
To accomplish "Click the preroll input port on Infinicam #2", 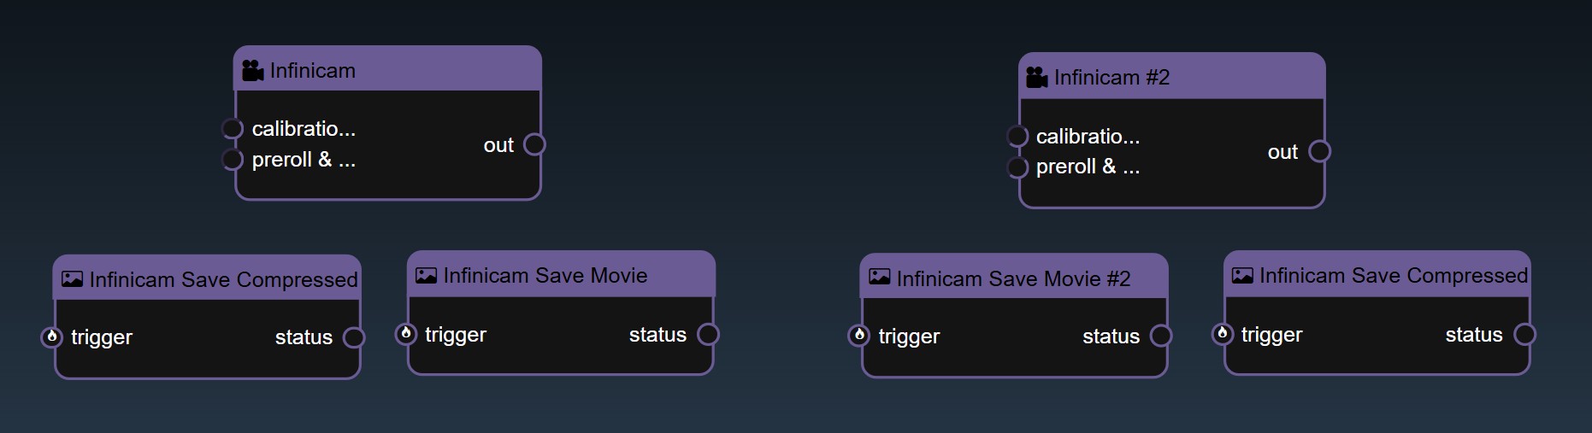I will (x=1017, y=167).
